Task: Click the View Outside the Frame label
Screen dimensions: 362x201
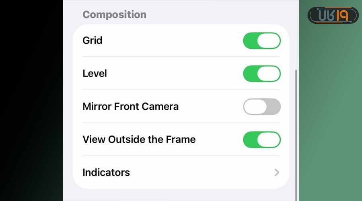Action: click(139, 139)
